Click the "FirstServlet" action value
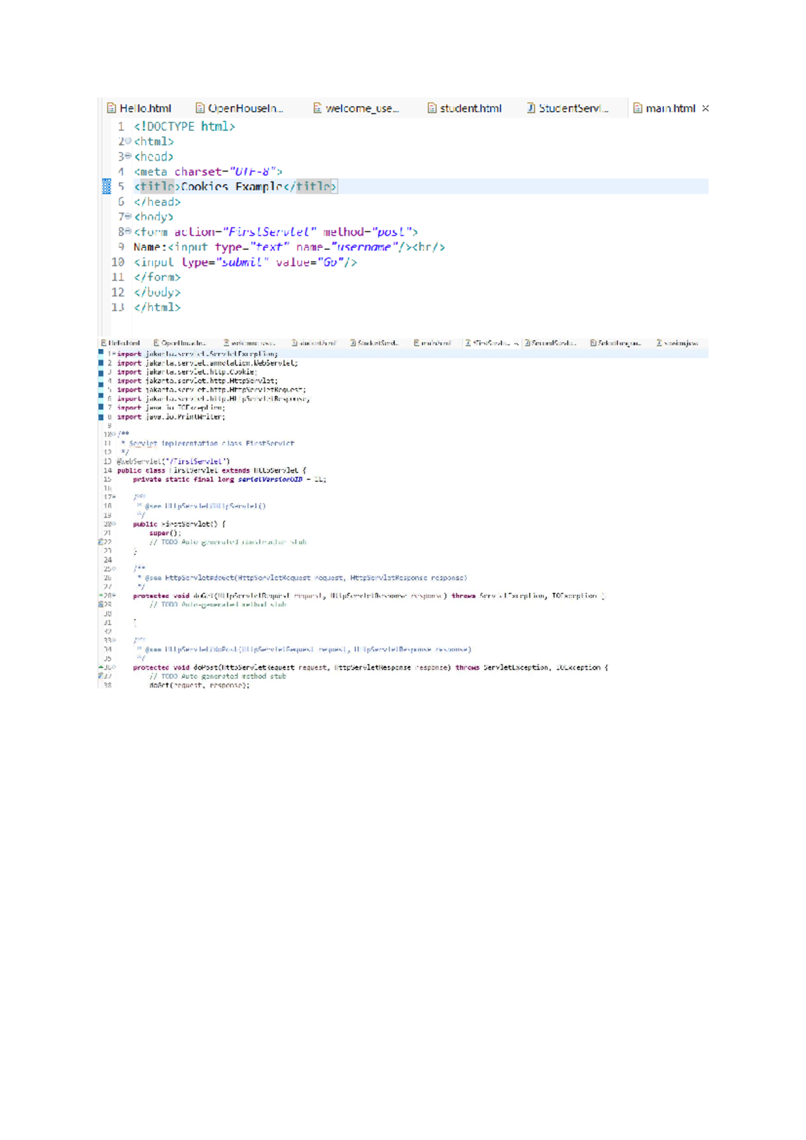This screenshot has width=806, height=1140. 269,232
